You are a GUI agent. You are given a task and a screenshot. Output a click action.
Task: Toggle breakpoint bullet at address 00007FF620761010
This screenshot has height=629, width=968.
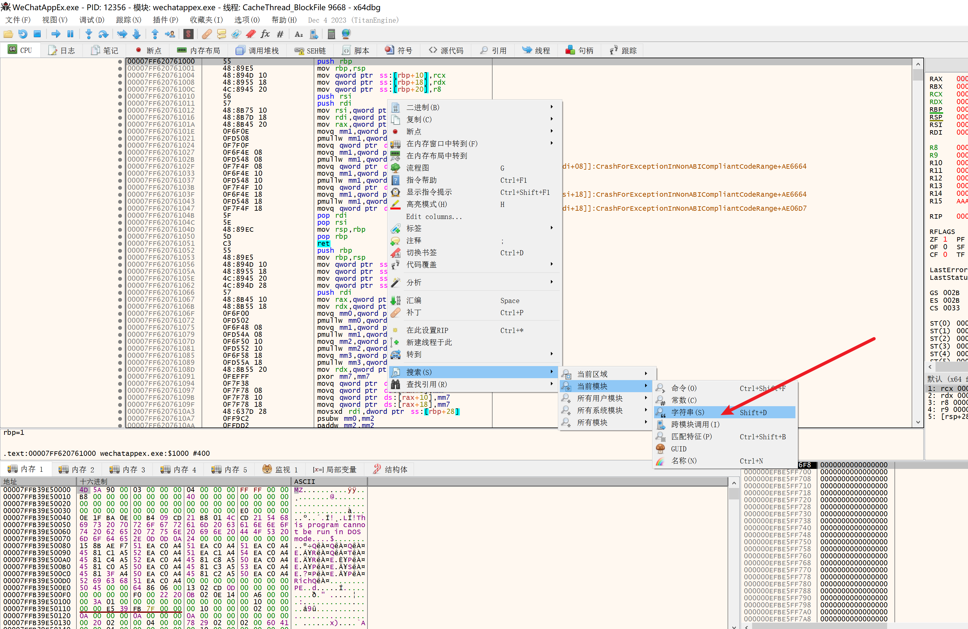120,96
